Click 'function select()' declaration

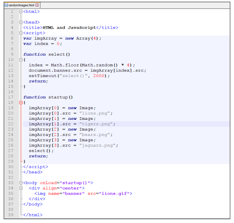pyautogui.click(x=47, y=54)
